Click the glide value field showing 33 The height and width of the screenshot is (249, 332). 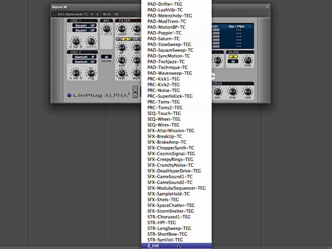233,61
